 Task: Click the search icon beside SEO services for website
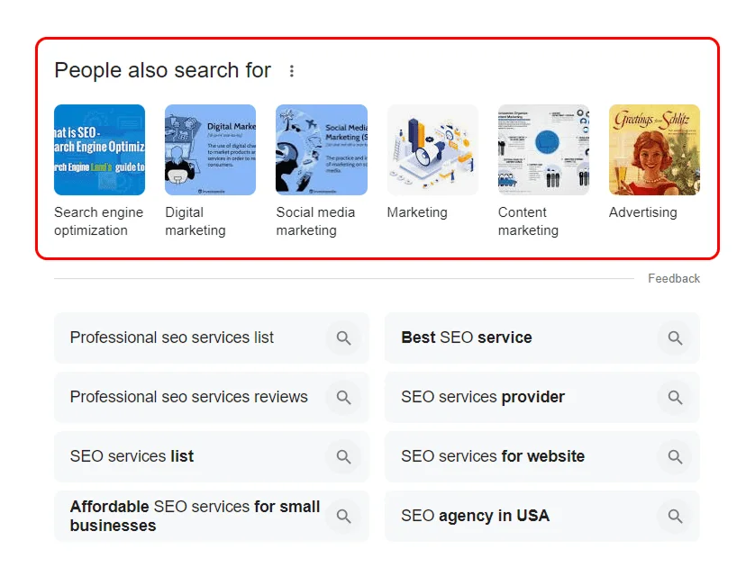[675, 456]
